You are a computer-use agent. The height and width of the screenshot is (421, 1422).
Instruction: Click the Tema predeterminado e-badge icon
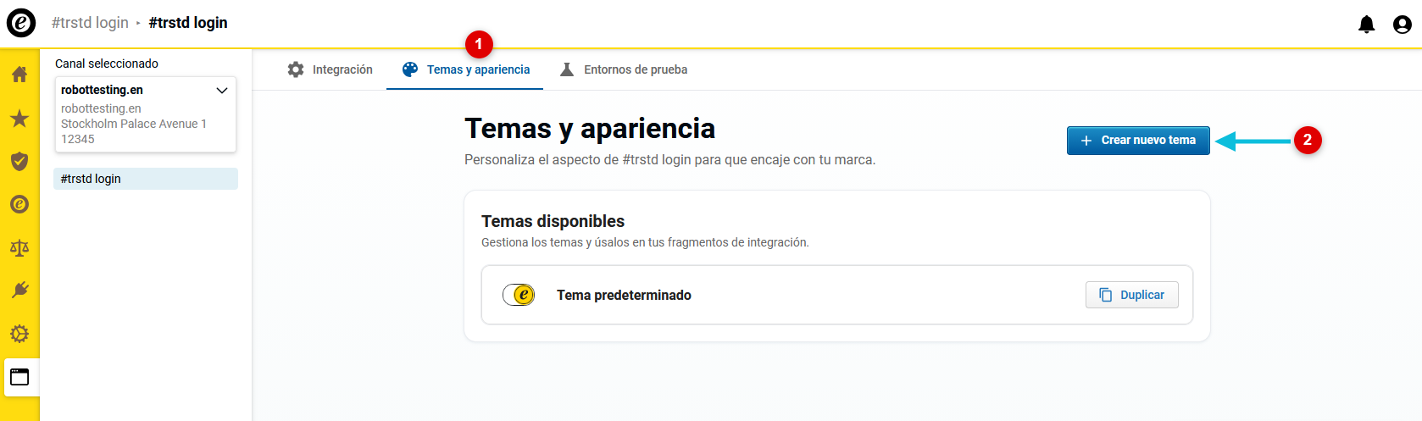pyautogui.click(x=519, y=295)
